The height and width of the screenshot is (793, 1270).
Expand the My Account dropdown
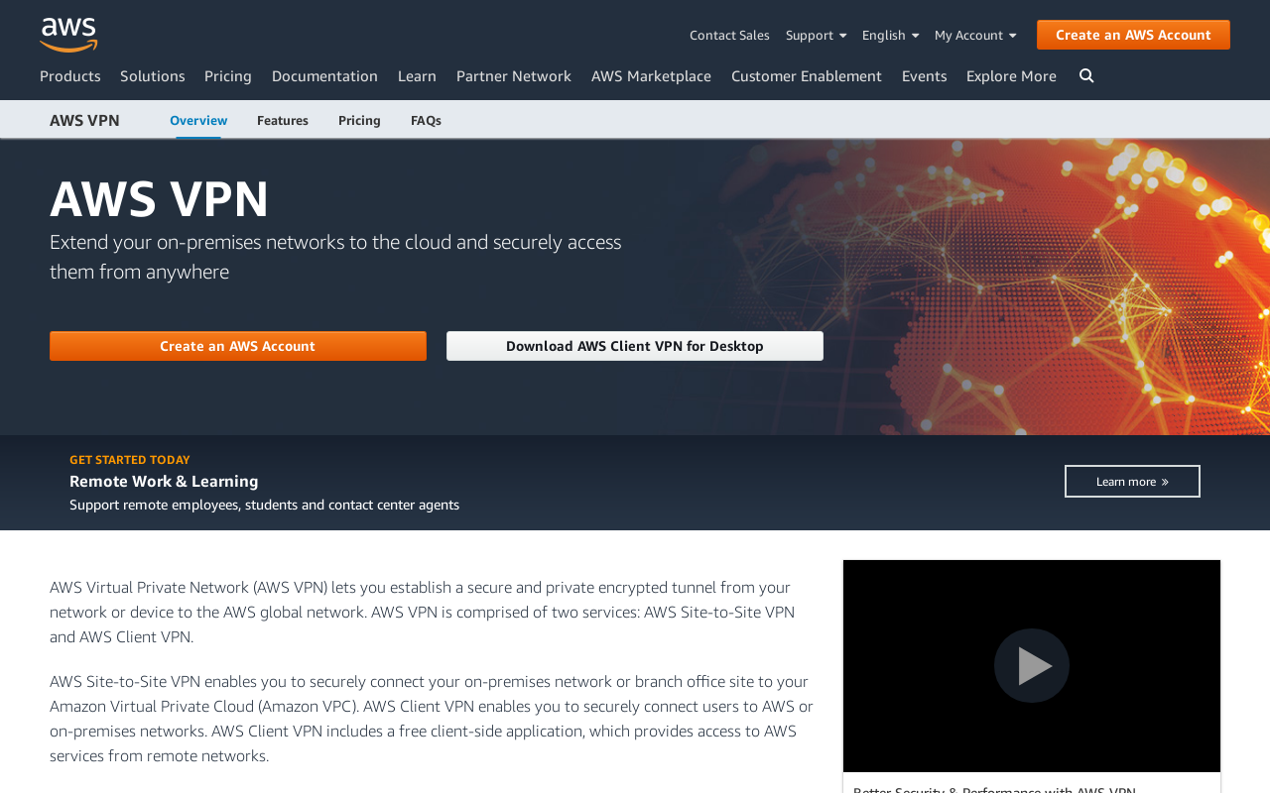975,35
